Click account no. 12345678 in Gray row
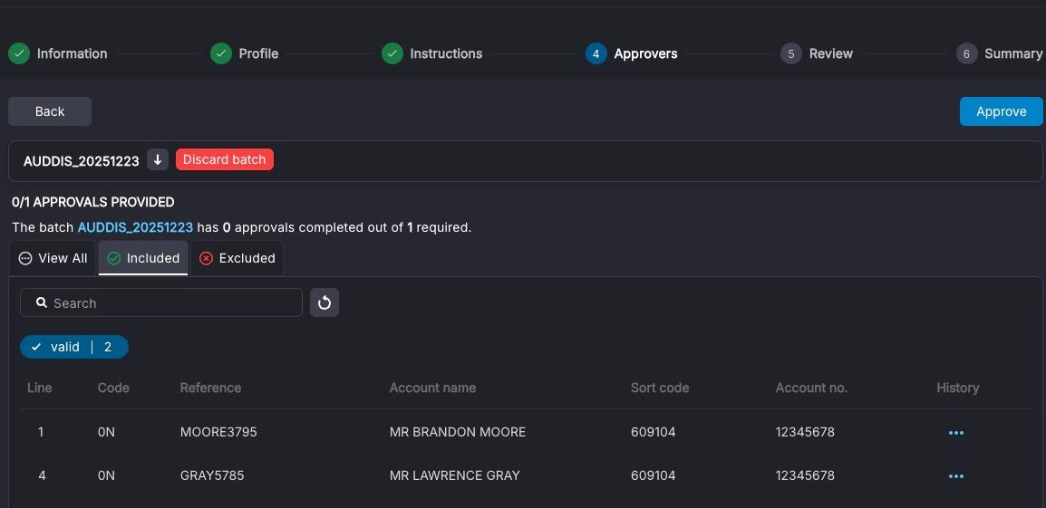The image size is (1046, 508). point(805,476)
